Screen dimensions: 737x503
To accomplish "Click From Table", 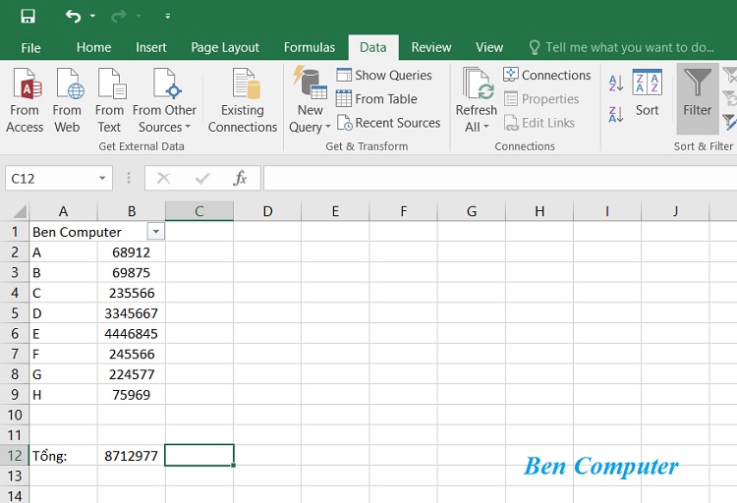I will coord(376,99).
